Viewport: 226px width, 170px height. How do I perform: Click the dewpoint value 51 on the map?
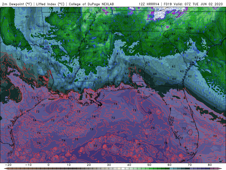[x=171, y=24]
